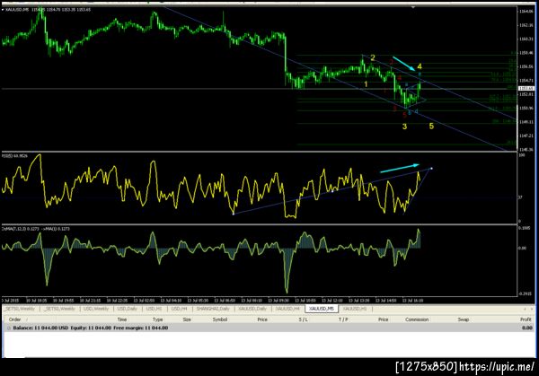Viewport: 539px width, 376px height.
Task: Click the chart shift triangle marker at chart top
Action: point(413,7)
